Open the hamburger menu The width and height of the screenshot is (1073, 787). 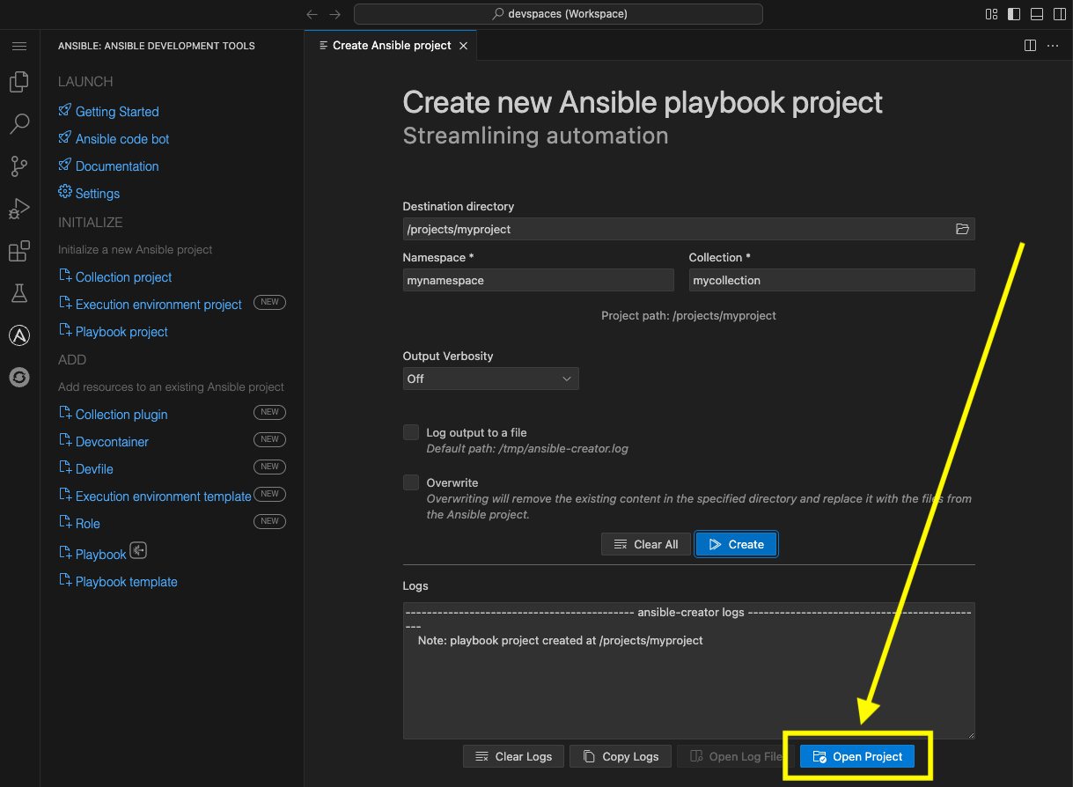(19, 46)
